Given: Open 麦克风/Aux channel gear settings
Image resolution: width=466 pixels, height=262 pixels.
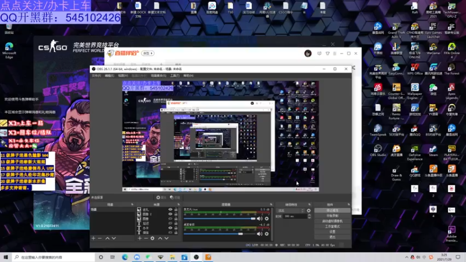Looking at the screenshot, I should pyautogui.click(x=267, y=219).
